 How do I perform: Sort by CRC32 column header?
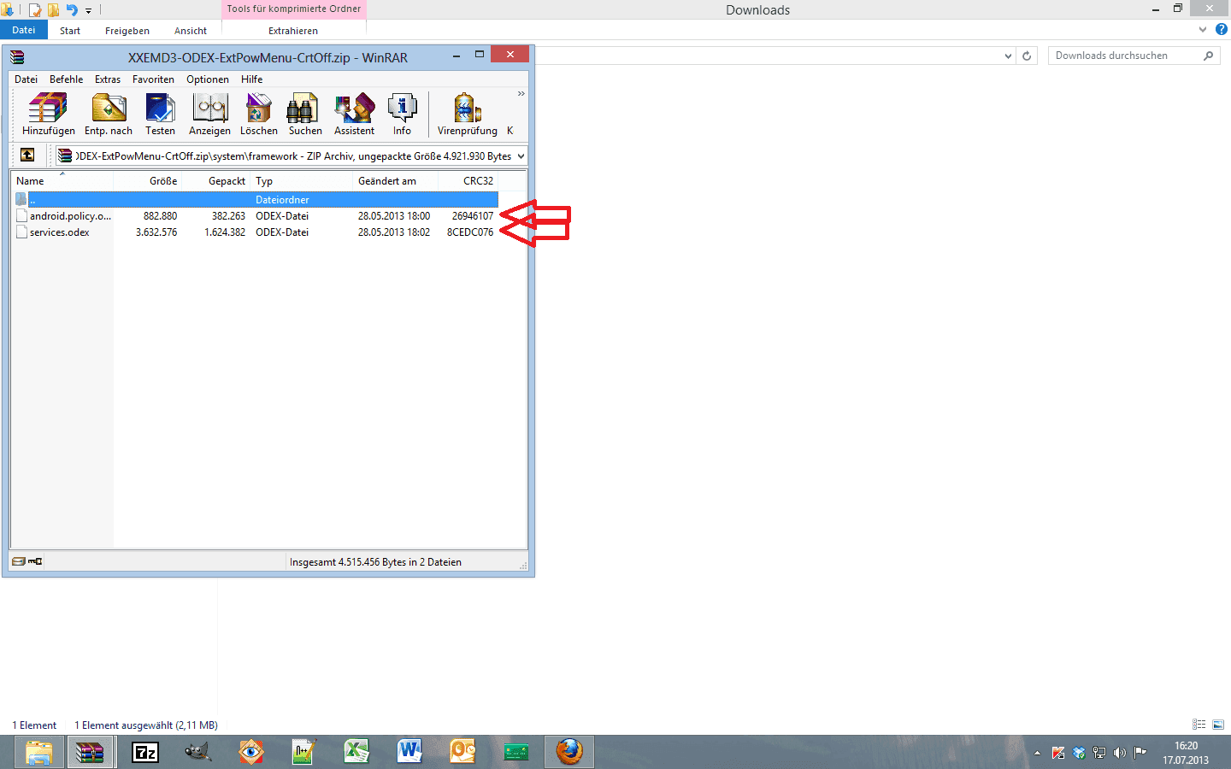[x=468, y=181]
